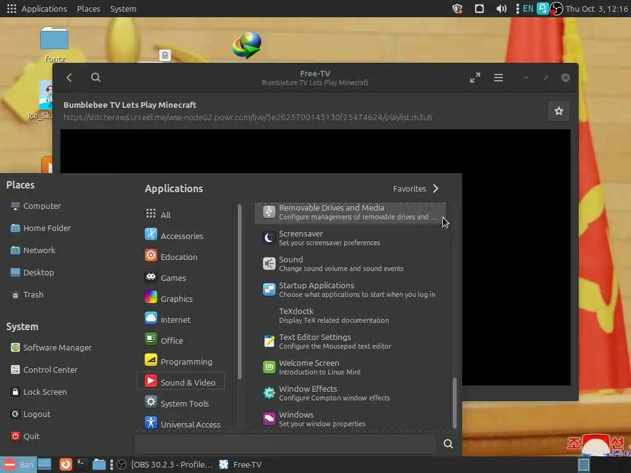Open file manager from bottom panel

99,464
